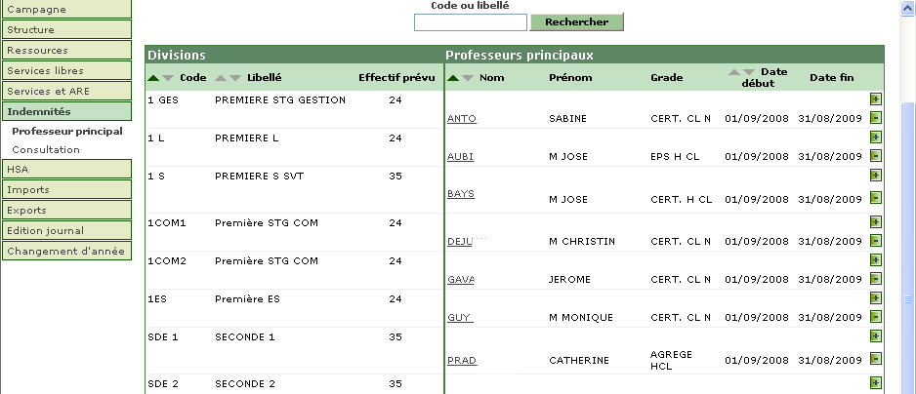Image resolution: width=916 pixels, height=394 pixels.
Task: Click the Rechercher button
Action: pos(576,22)
